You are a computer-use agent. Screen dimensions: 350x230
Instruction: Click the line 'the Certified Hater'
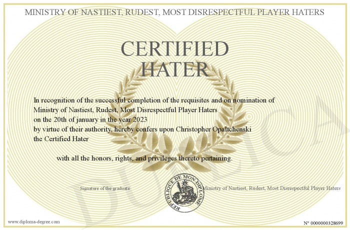coord(61,139)
